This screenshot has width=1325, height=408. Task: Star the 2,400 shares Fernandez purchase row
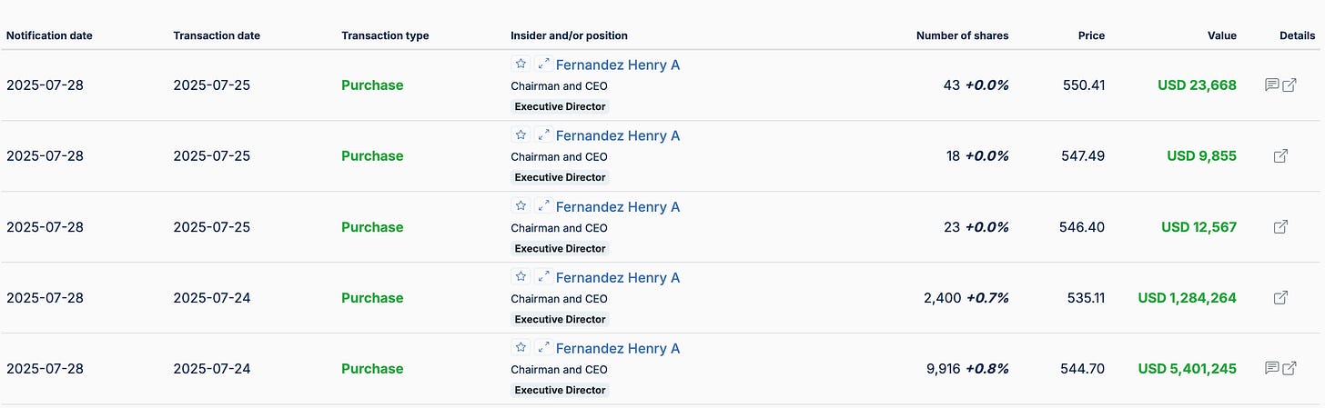(521, 277)
